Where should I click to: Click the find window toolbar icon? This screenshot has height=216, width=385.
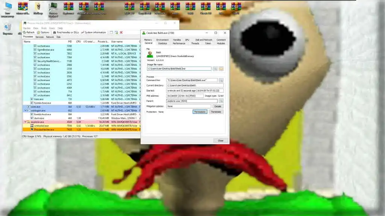tap(111, 32)
